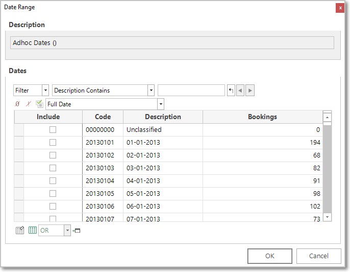Select the Unclassified description cell
The image size is (350, 272).
163,130
